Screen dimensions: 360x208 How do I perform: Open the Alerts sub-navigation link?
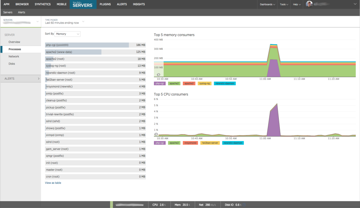tap(21, 12)
